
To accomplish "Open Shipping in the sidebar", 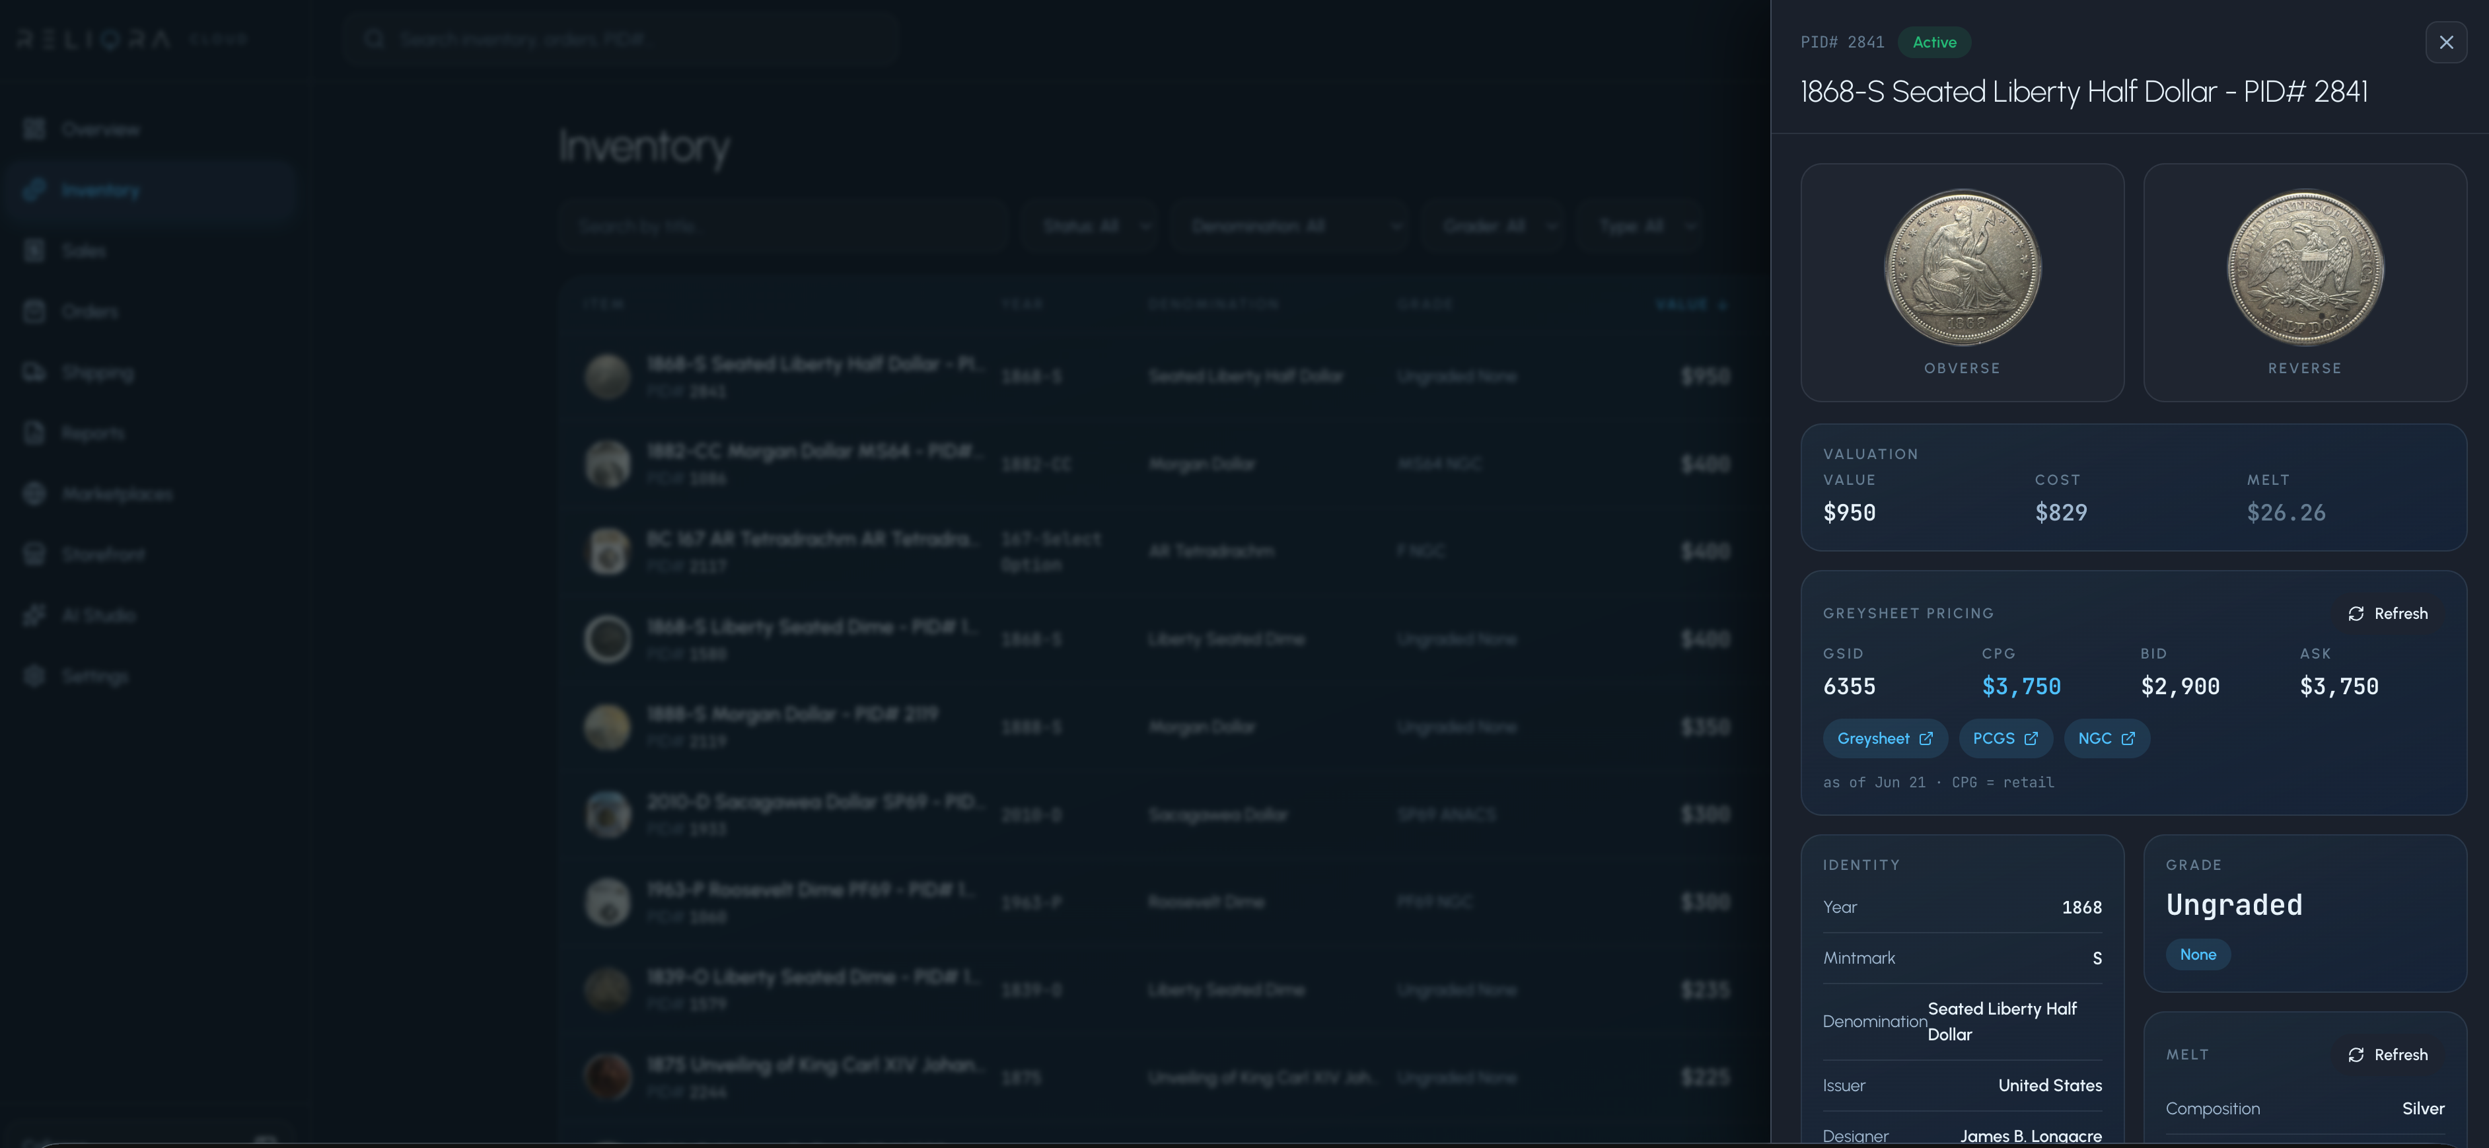I will click(150, 372).
